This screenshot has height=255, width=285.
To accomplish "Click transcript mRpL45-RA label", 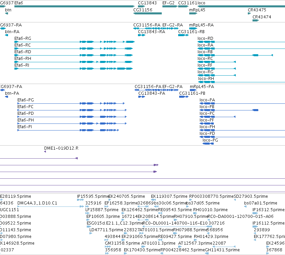I will 201,25.
